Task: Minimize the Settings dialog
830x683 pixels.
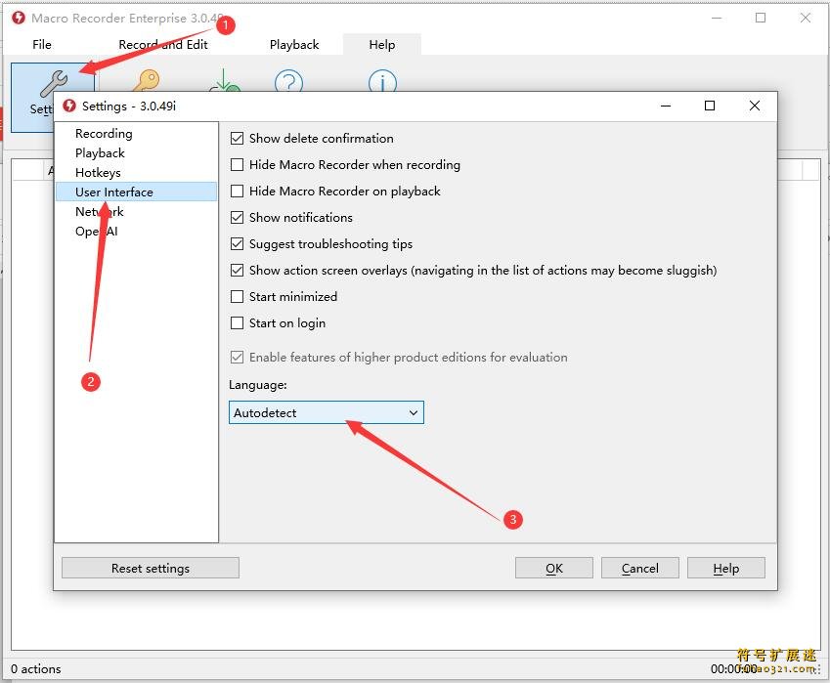Action: click(x=666, y=106)
